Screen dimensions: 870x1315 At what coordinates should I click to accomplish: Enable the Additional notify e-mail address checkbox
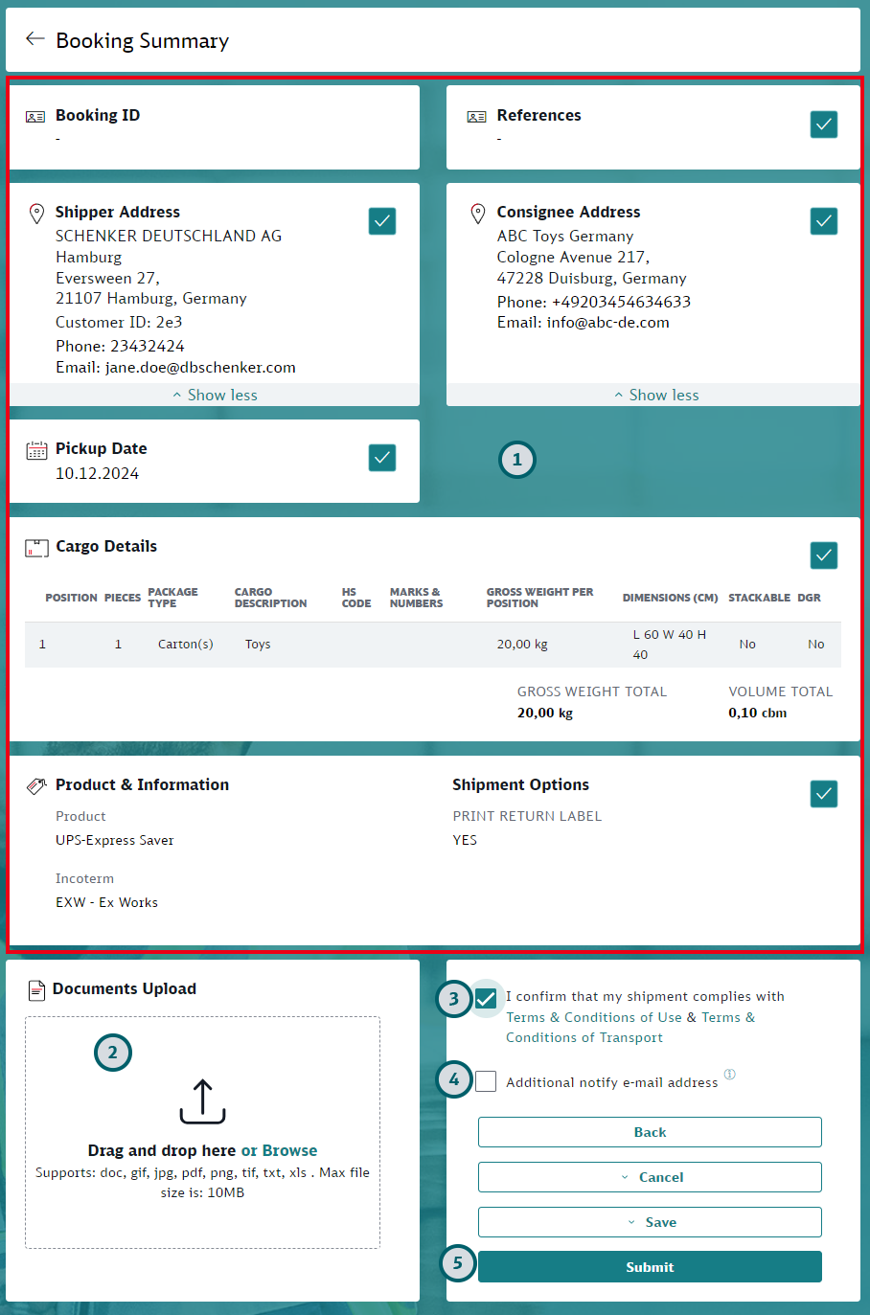click(486, 1080)
